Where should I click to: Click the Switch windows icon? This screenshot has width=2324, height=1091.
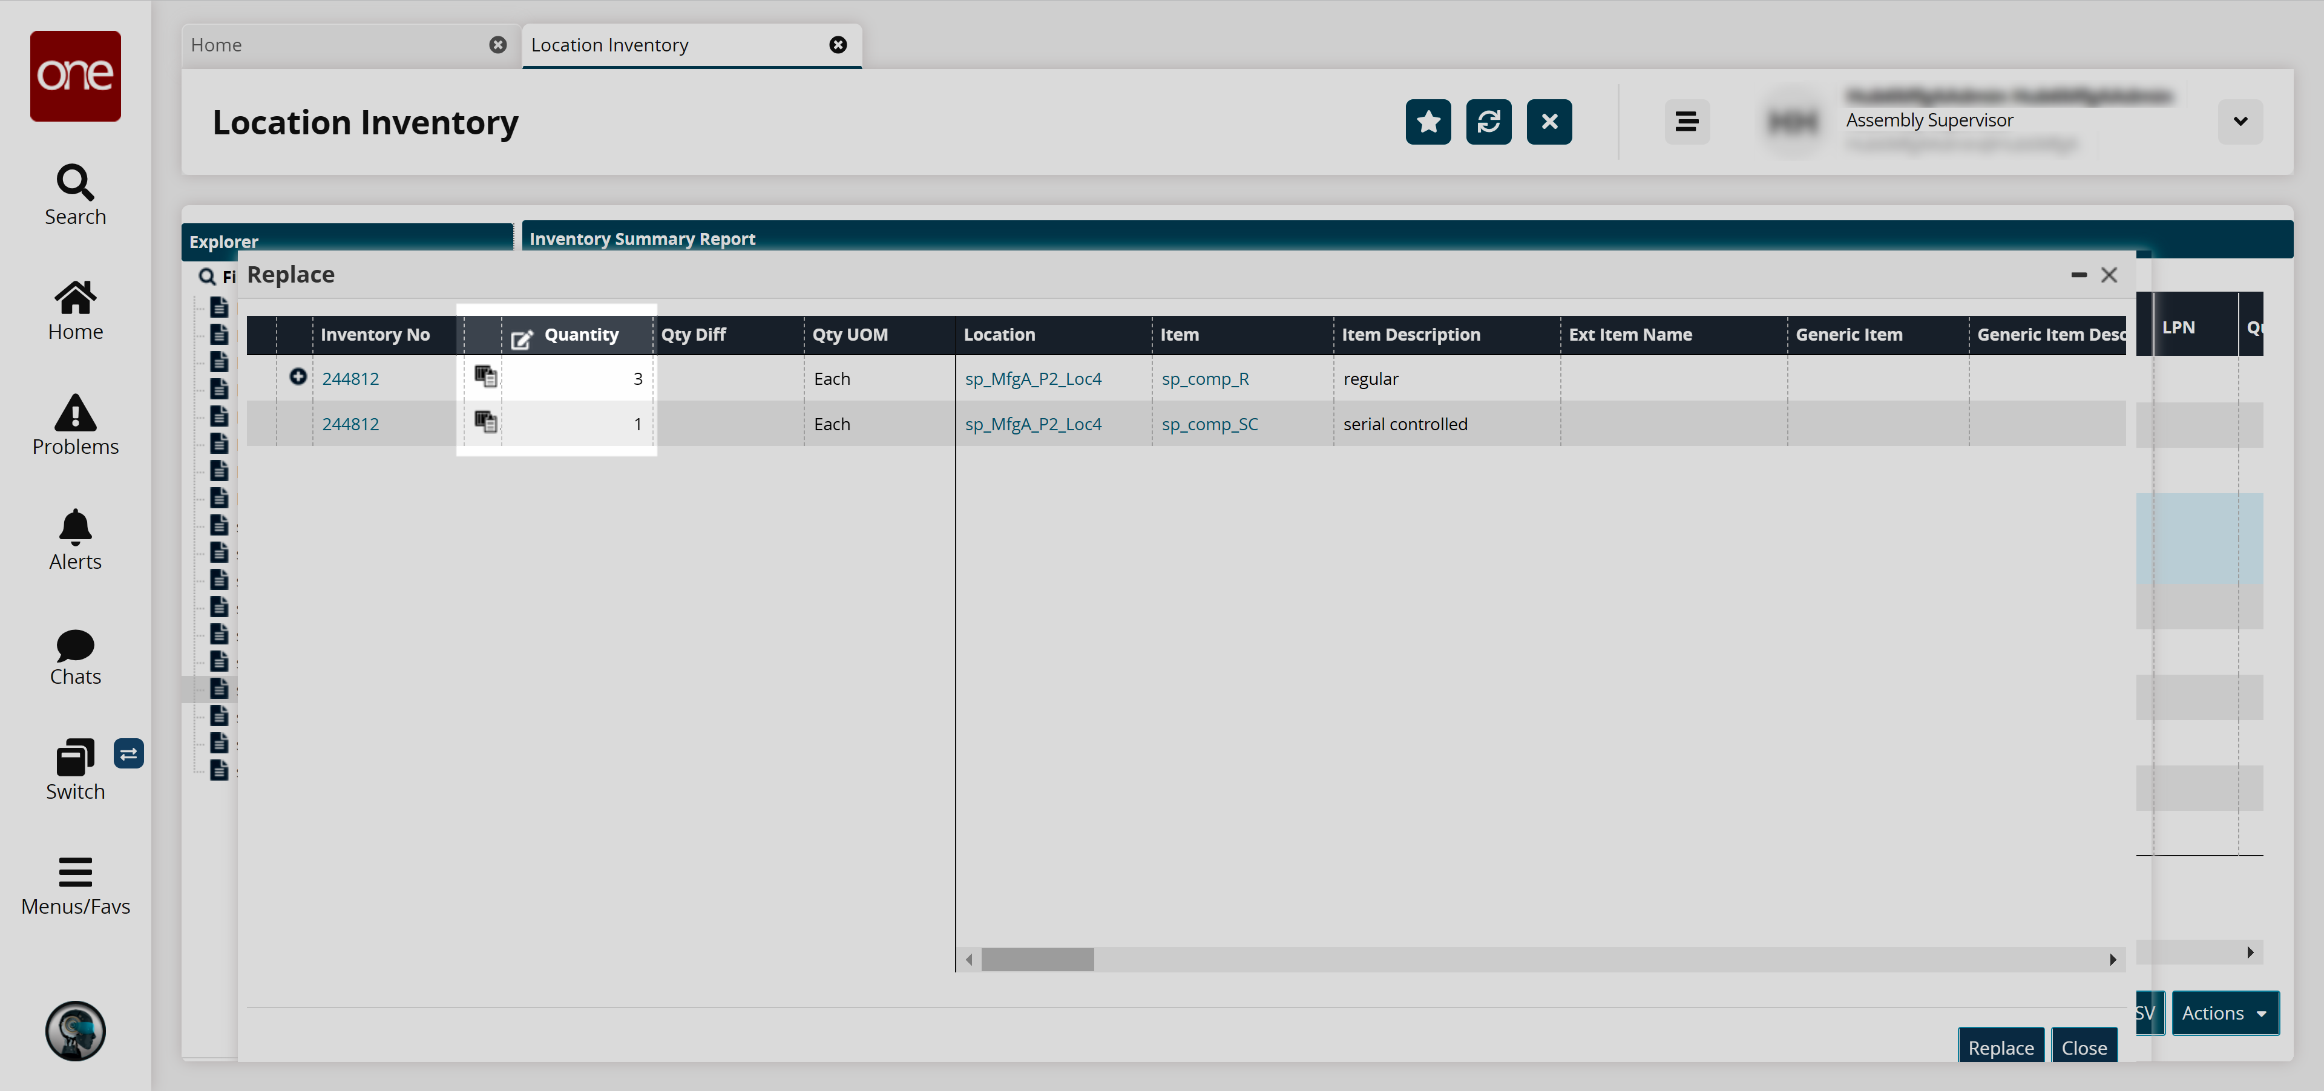75,758
